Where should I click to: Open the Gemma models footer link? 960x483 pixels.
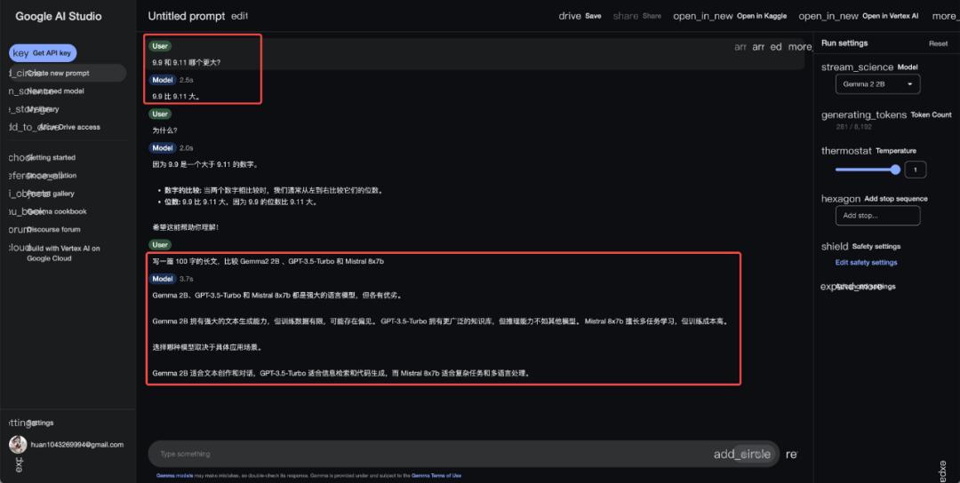pyautogui.click(x=173, y=475)
